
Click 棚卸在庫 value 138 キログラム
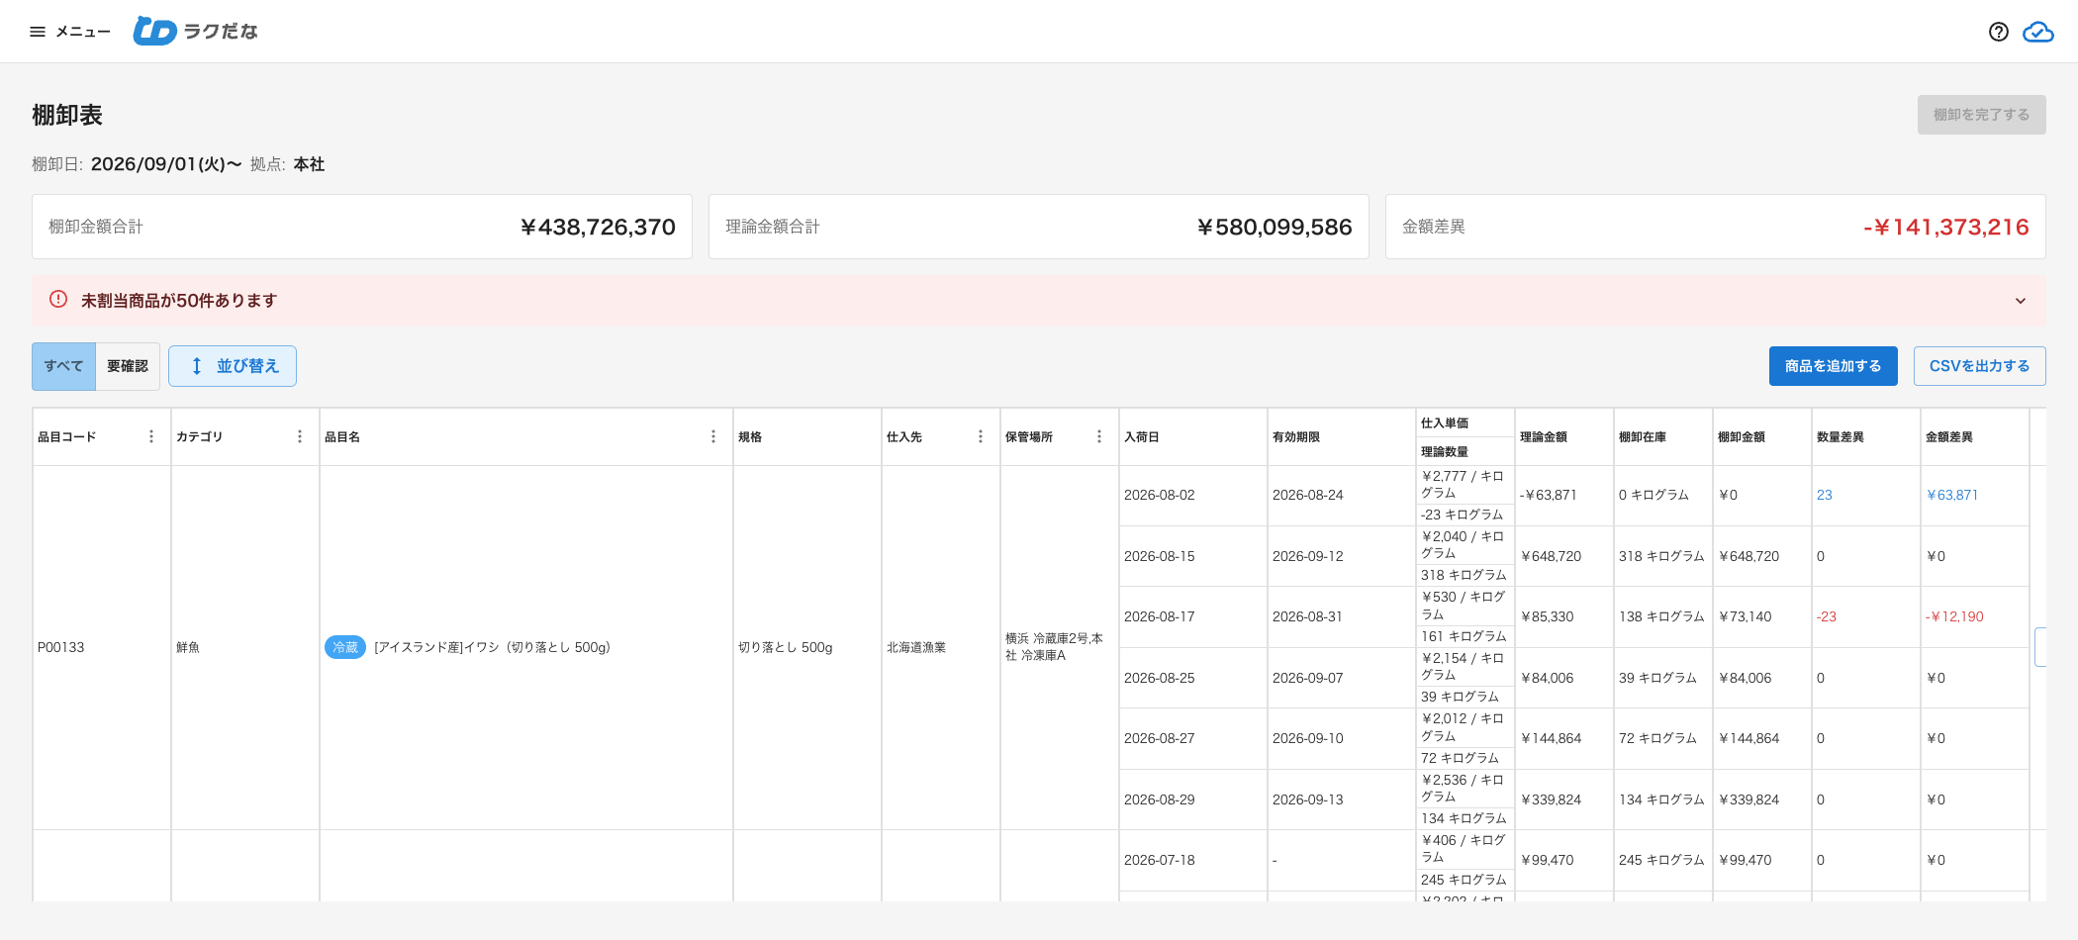[1661, 616]
